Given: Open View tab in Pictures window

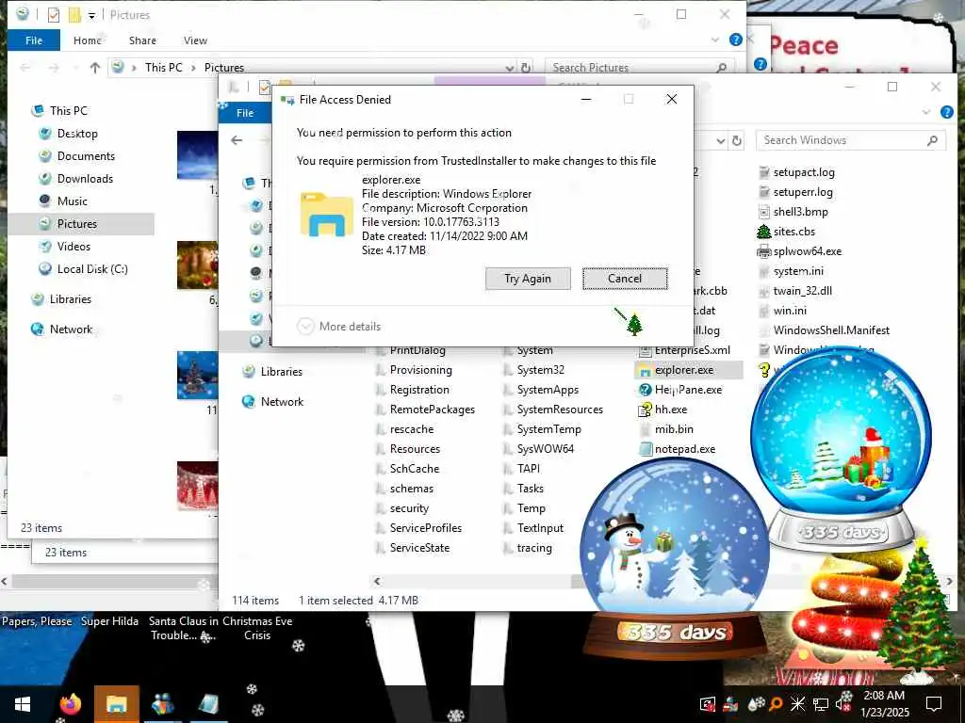Looking at the screenshot, I should 195,40.
